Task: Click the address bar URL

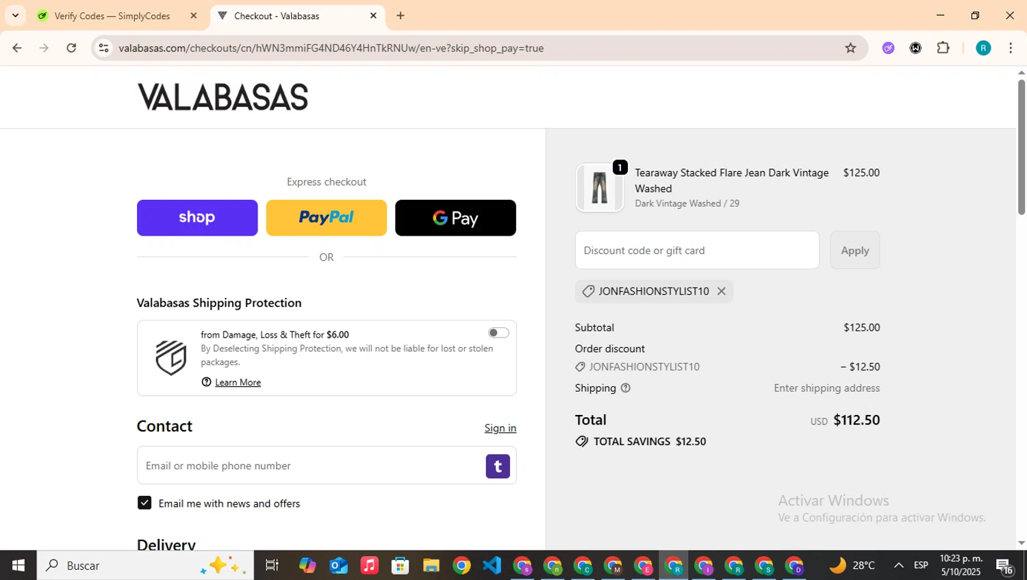Action: (331, 48)
